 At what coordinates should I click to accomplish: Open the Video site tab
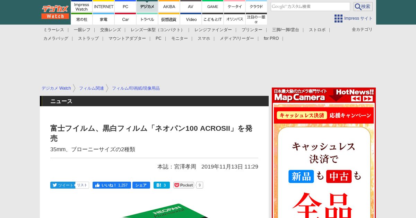tap(191, 19)
